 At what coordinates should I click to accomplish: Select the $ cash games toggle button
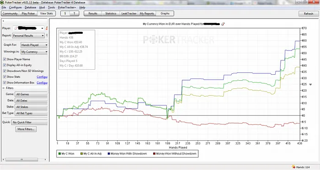(65, 13)
